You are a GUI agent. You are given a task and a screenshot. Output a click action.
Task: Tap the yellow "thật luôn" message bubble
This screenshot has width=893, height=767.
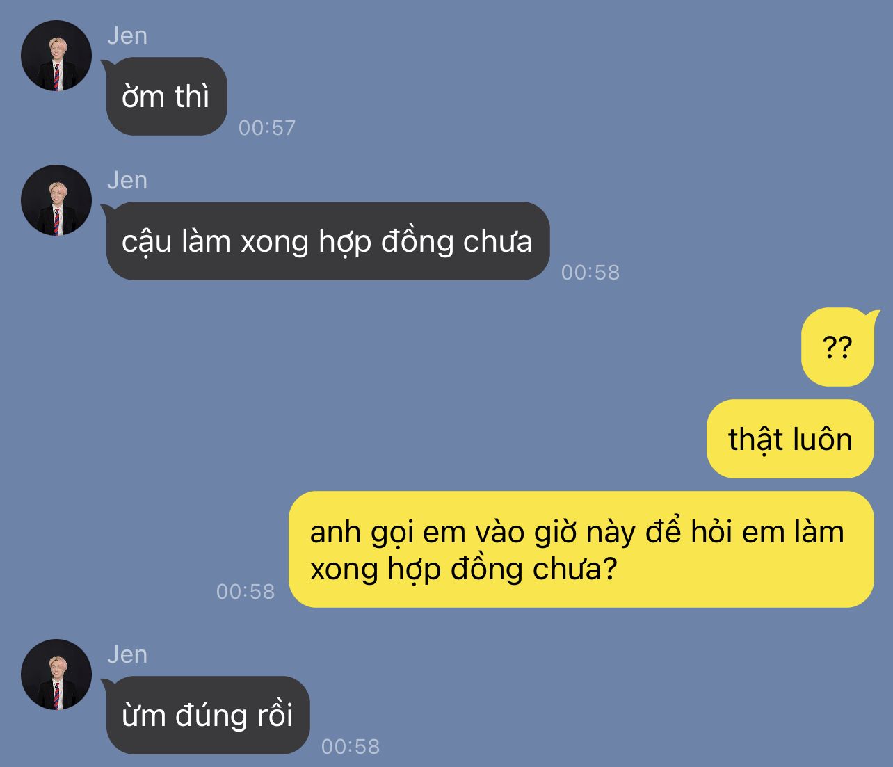pyautogui.click(x=790, y=439)
